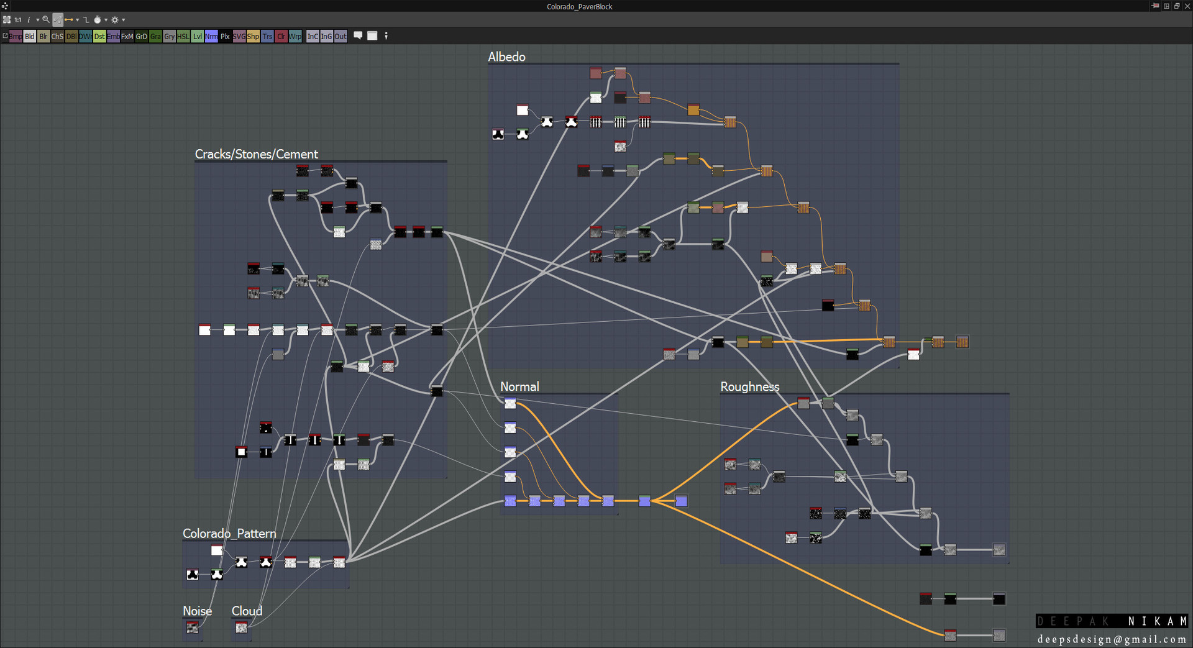Screen dimensions: 1193x648
Task: Add a Gradient Dynamic (GrD) node
Action: pos(142,37)
